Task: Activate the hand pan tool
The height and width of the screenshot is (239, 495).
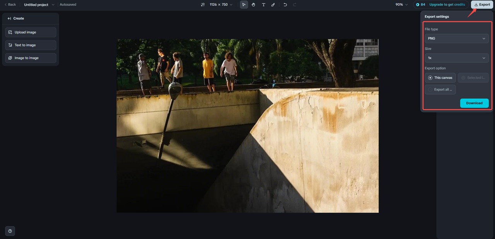Action: click(x=253, y=5)
